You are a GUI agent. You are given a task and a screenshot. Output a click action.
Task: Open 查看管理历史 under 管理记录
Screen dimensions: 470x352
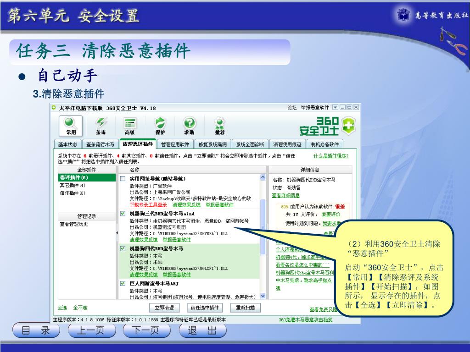[x=74, y=224]
